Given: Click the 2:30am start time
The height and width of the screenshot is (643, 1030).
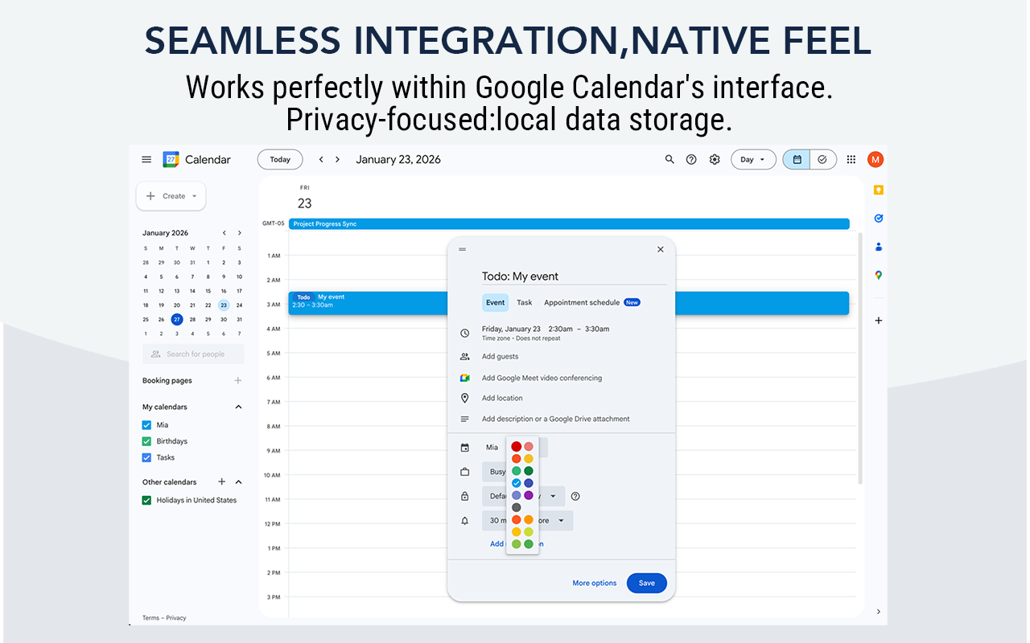Looking at the screenshot, I should 561,329.
